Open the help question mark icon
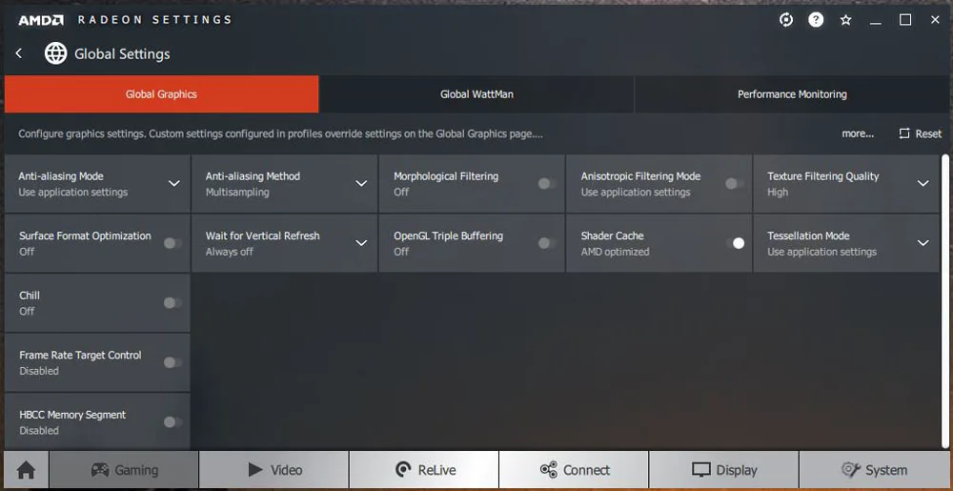The height and width of the screenshot is (491, 953). [816, 20]
